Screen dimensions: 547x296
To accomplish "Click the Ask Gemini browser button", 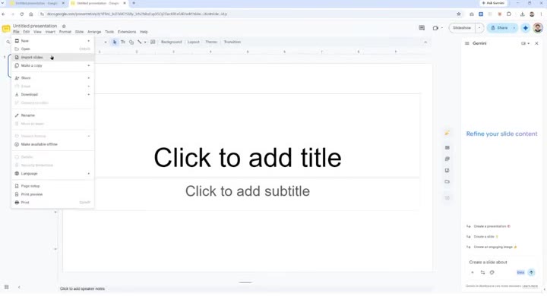I will point(493,3).
